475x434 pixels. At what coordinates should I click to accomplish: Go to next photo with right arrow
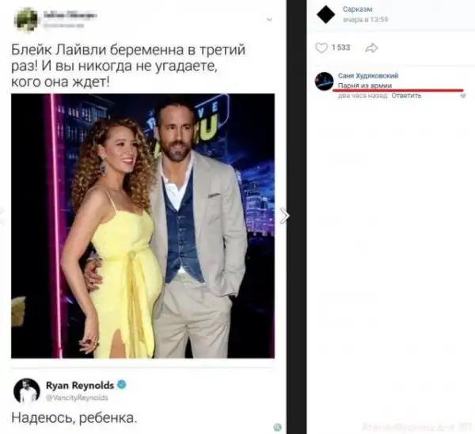pyautogui.click(x=284, y=215)
